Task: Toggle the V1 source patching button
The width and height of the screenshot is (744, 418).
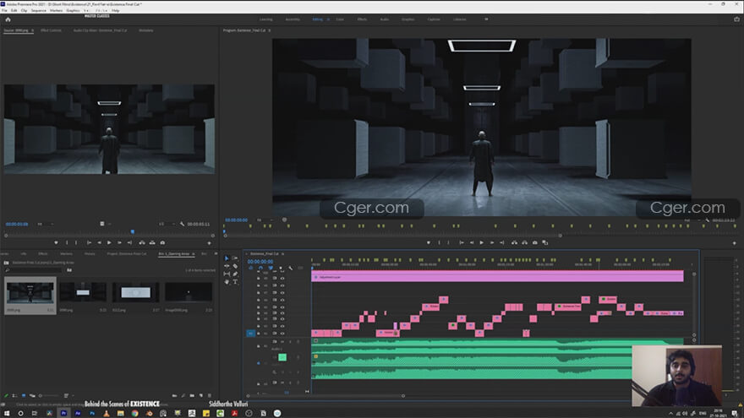Action: pos(250,334)
